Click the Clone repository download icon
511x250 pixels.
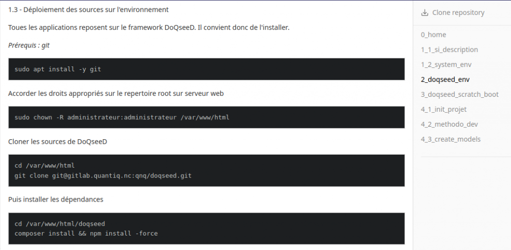click(424, 12)
